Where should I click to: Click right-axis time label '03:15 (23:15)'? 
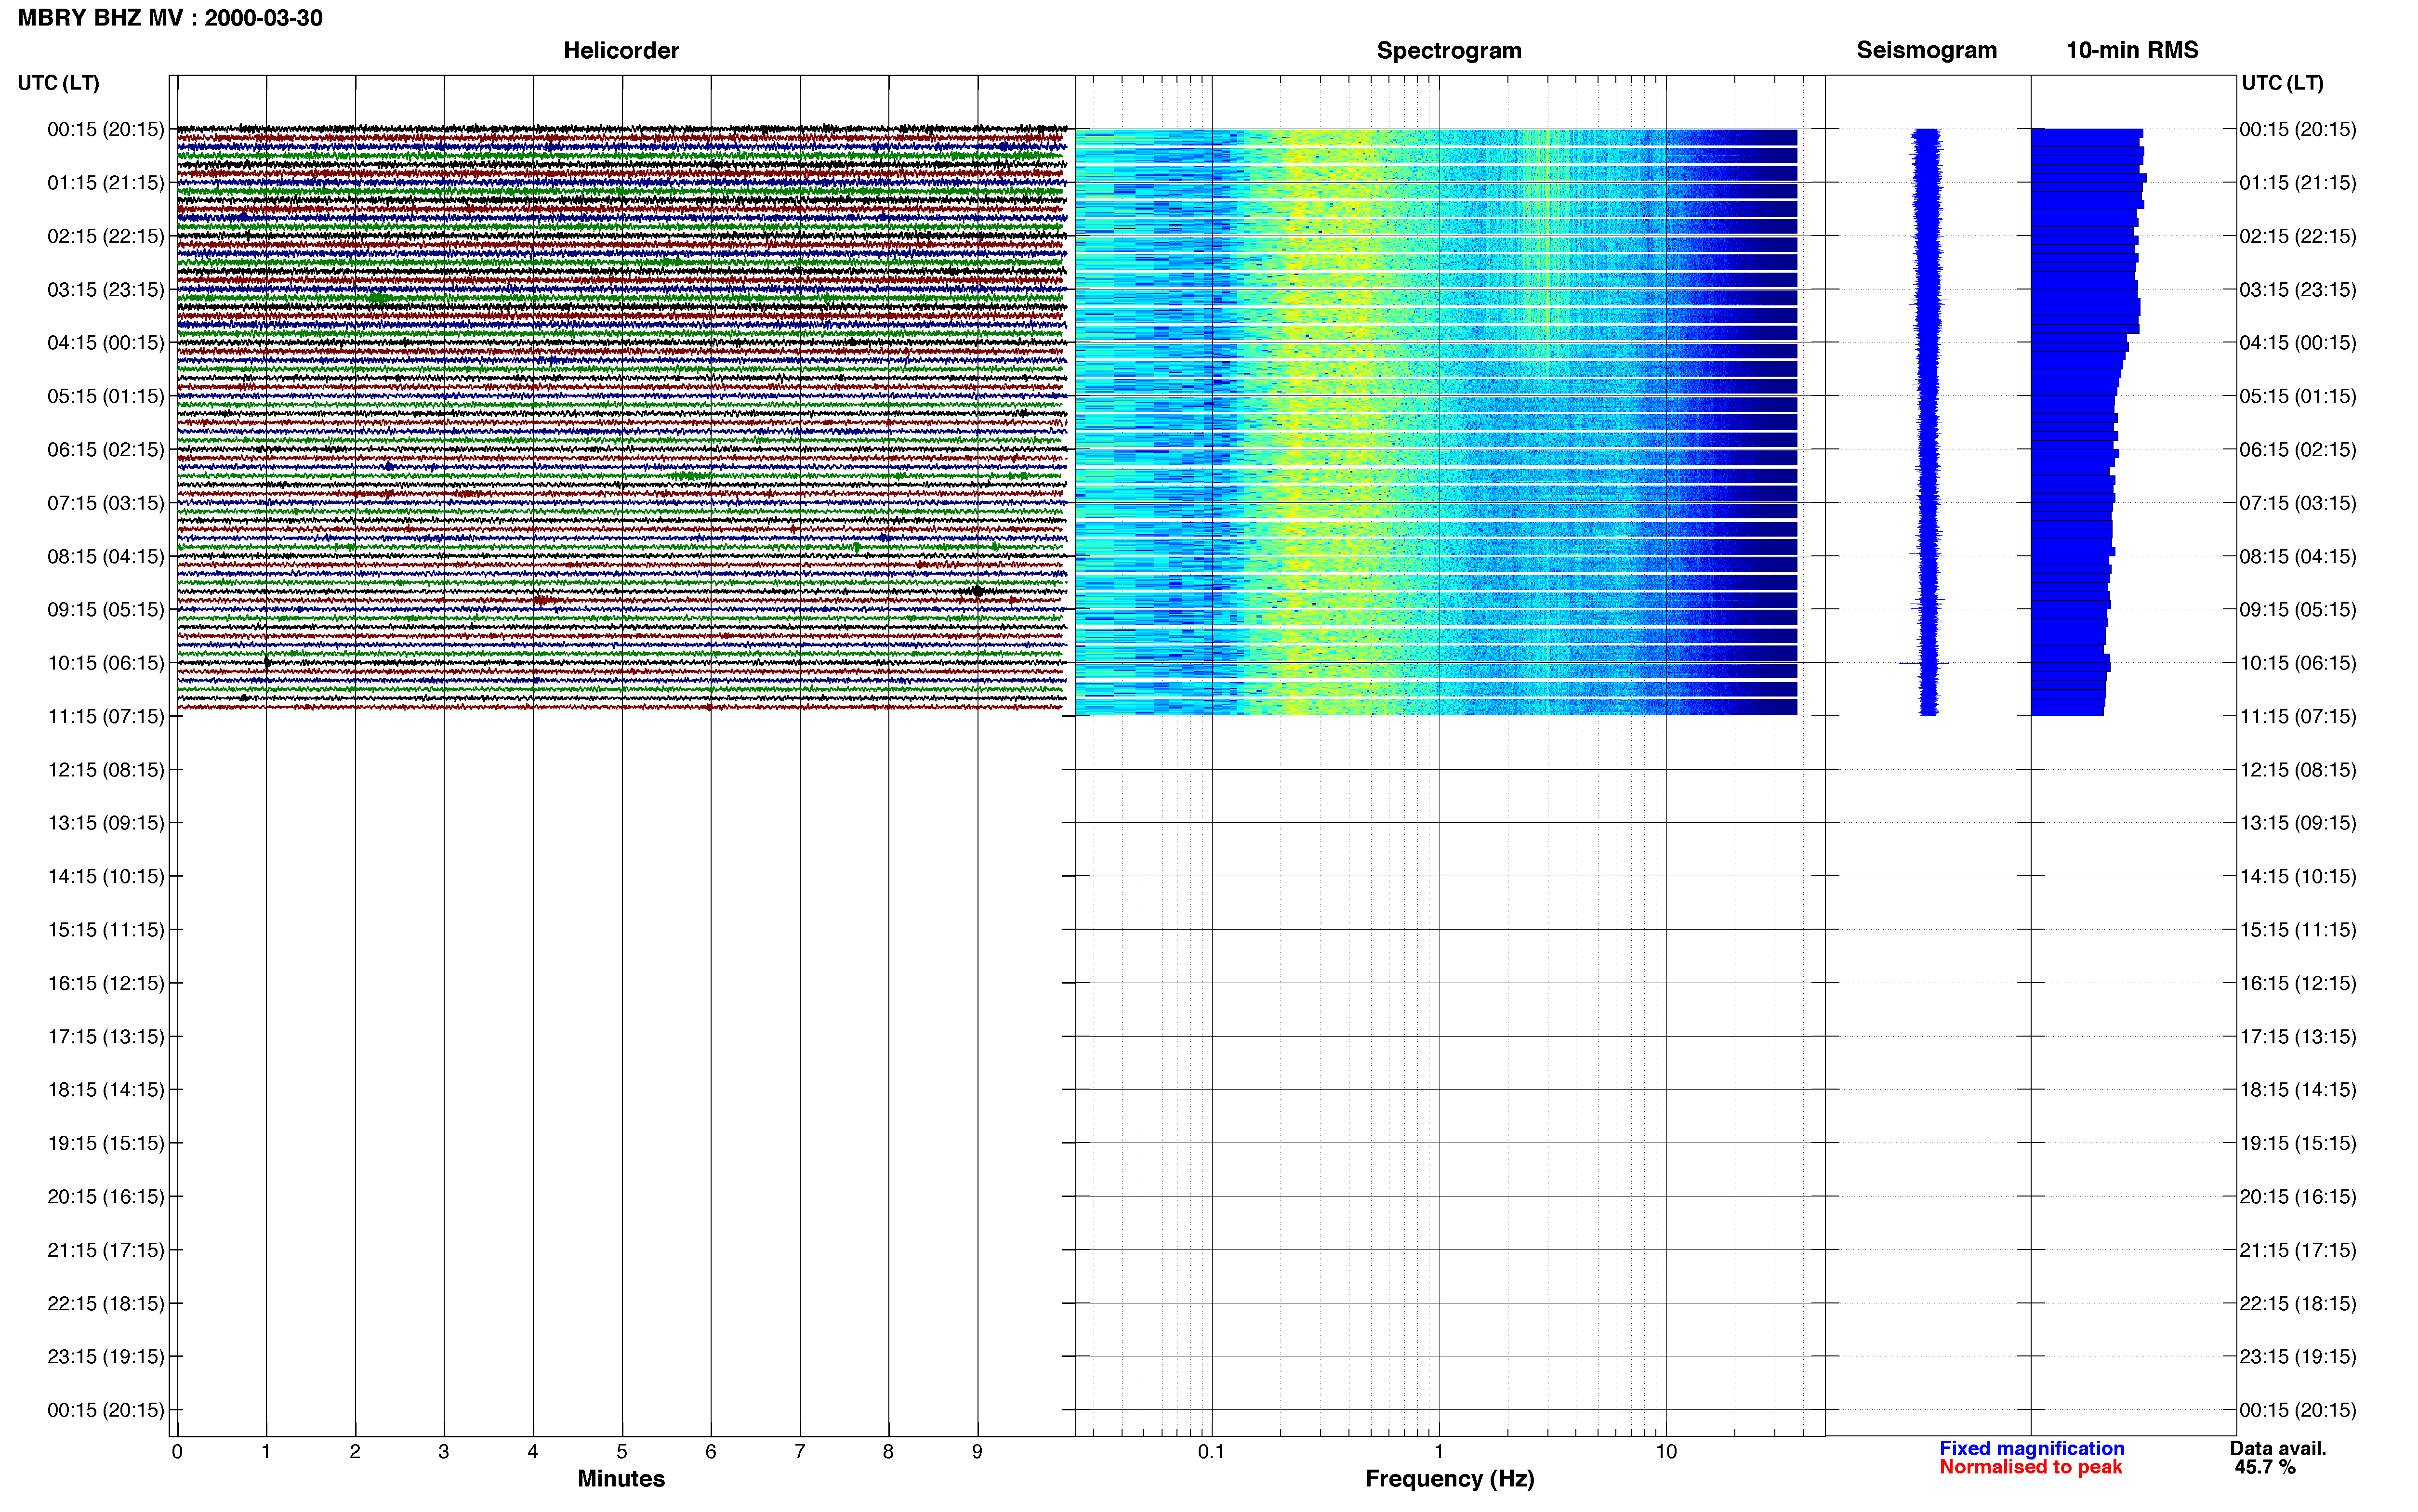click(2298, 289)
